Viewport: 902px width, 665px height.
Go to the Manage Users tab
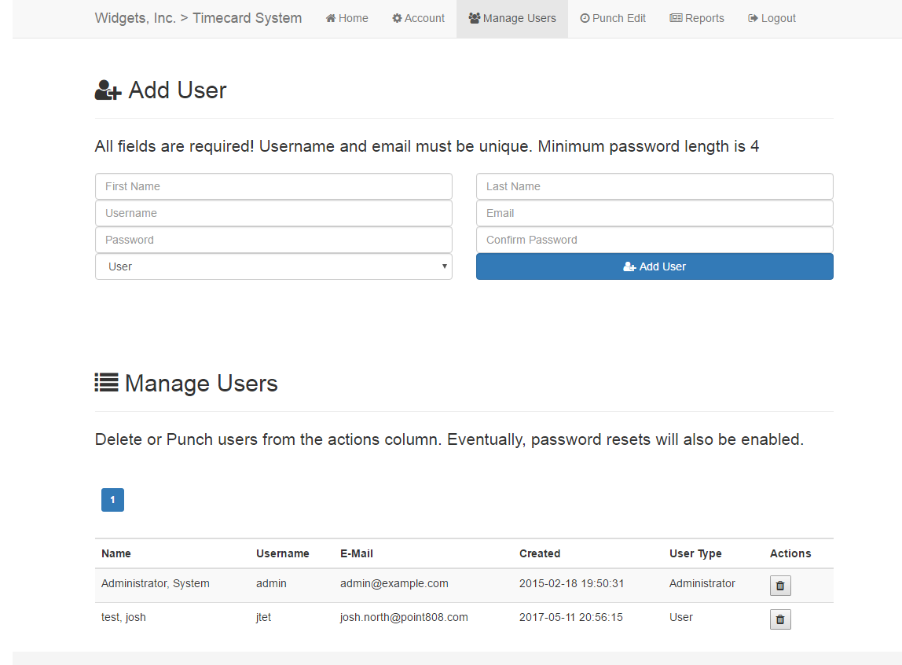click(x=511, y=18)
